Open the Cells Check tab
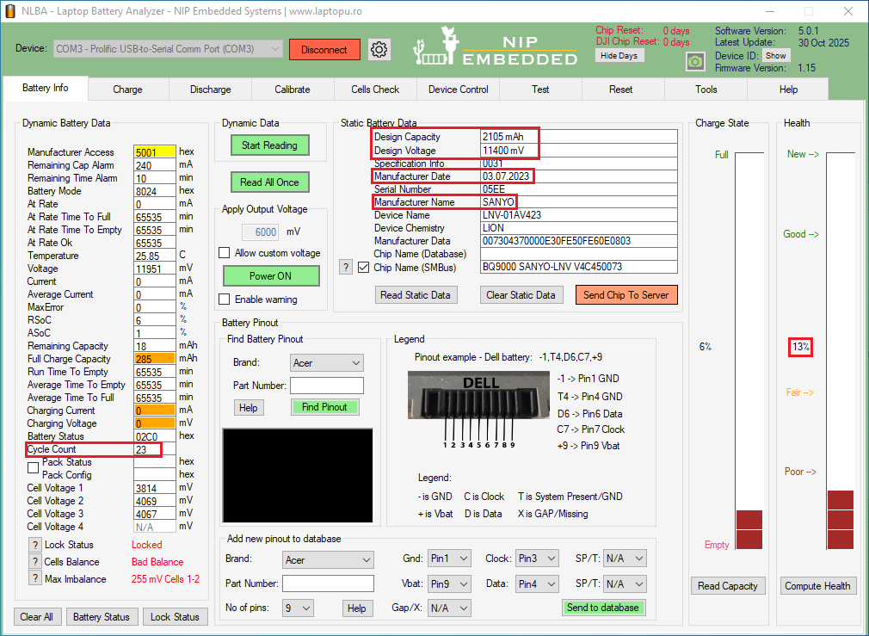The image size is (869, 636). tap(375, 90)
